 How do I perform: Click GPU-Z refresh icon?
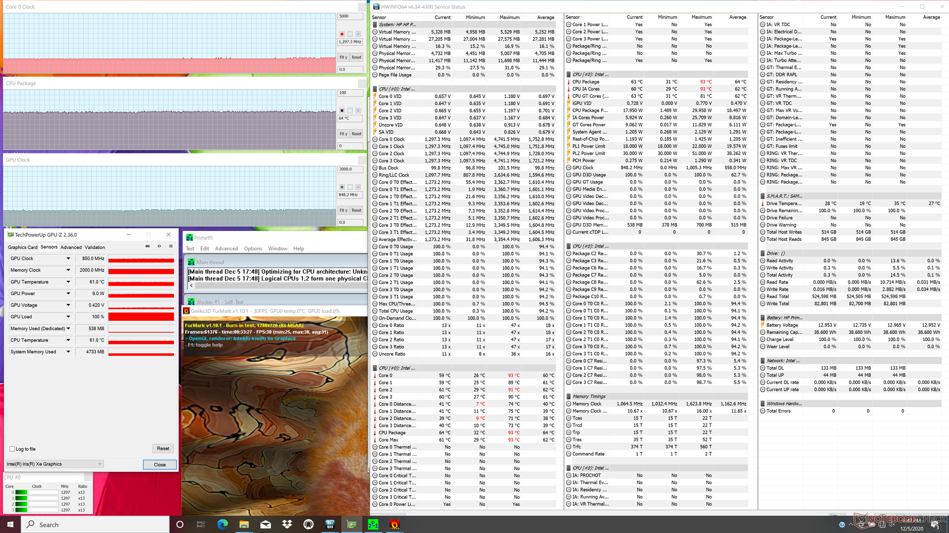pos(159,246)
